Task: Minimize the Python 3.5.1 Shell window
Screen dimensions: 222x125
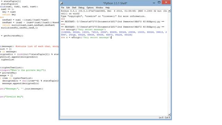Action: [154, 3]
